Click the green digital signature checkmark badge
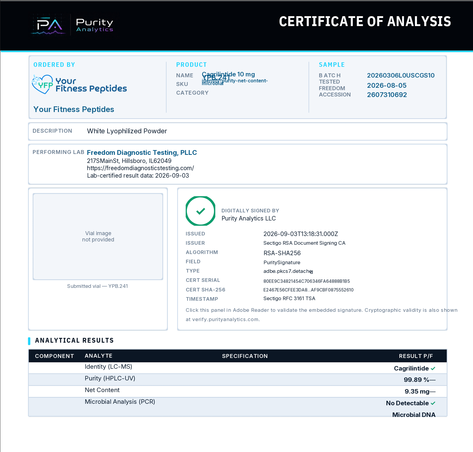The image size is (473, 452). pos(200,211)
